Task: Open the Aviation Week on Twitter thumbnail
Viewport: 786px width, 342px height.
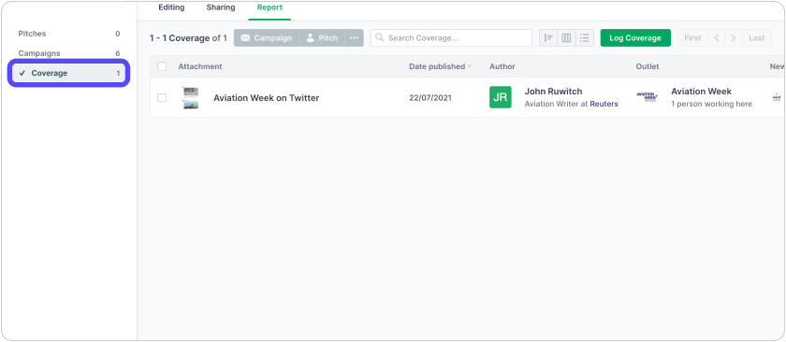Action: [x=191, y=97]
